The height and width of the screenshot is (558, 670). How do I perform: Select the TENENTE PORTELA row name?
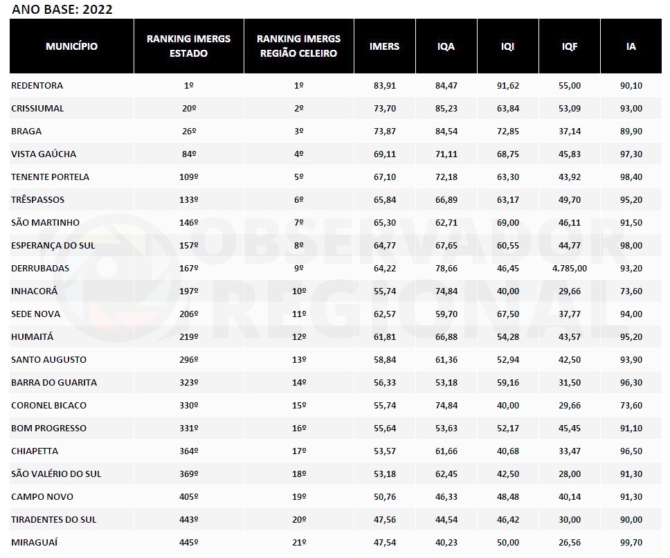point(51,177)
